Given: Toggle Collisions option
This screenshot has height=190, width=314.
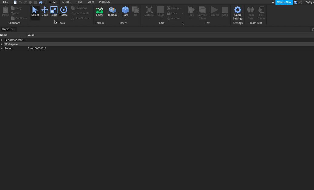Looking at the screenshot, I should [x=79, y=8].
